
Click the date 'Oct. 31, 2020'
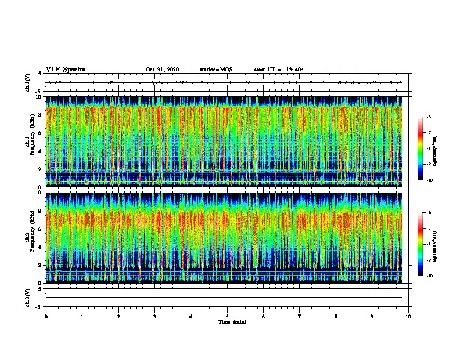tap(162, 70)
